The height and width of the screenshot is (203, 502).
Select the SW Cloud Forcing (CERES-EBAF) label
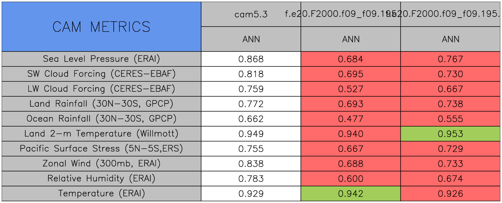pyautogui.click(x=101, y=74)
